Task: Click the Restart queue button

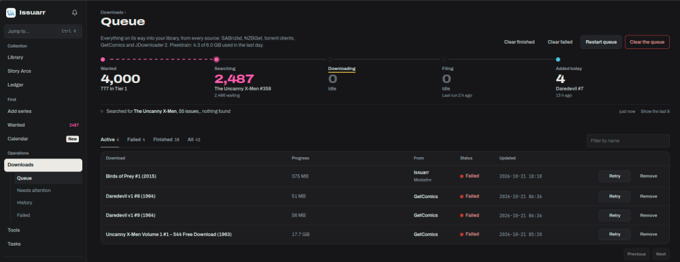Action: pyautogui.click(x=601, y=42)
